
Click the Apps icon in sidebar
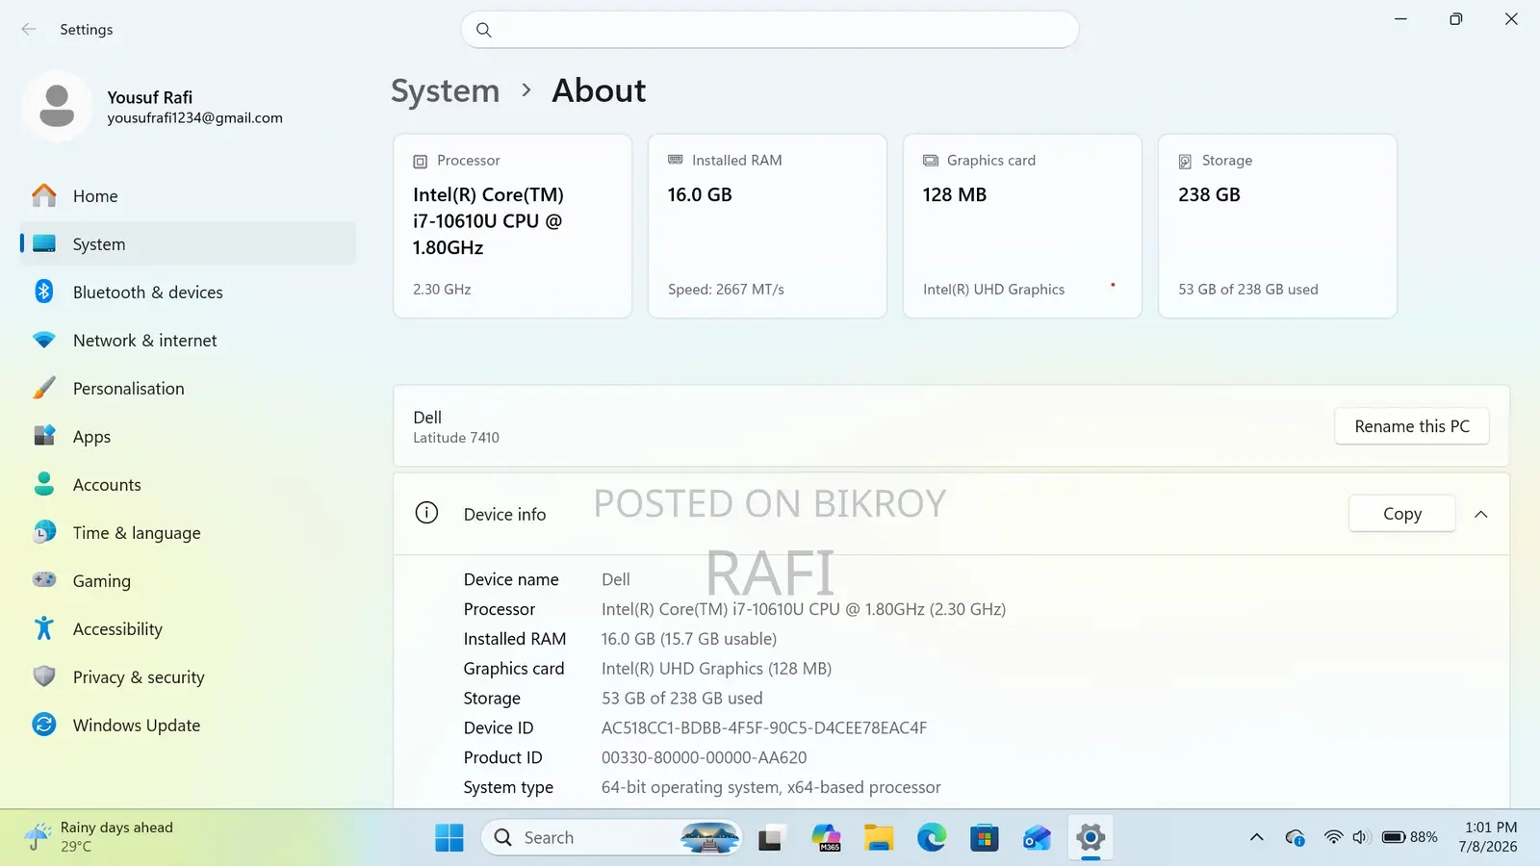point(44,436)
